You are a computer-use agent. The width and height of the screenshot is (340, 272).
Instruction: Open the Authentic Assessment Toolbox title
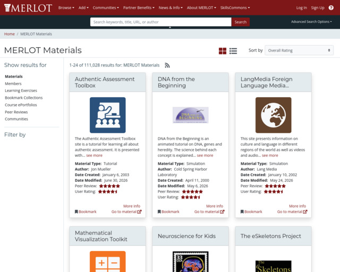[105, 82]
